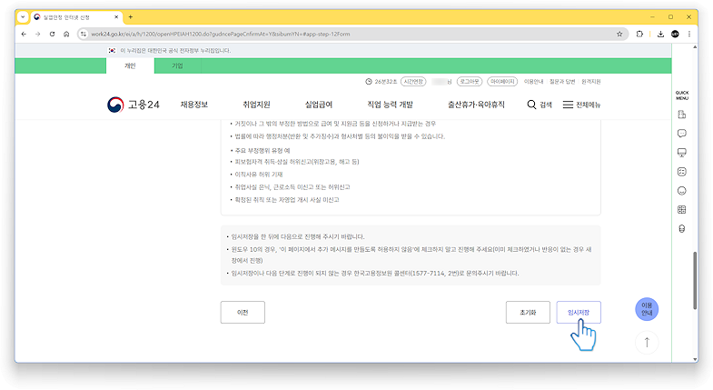Click the 로그아웃 button
The image size is (713, 390).
pos(470,82)
